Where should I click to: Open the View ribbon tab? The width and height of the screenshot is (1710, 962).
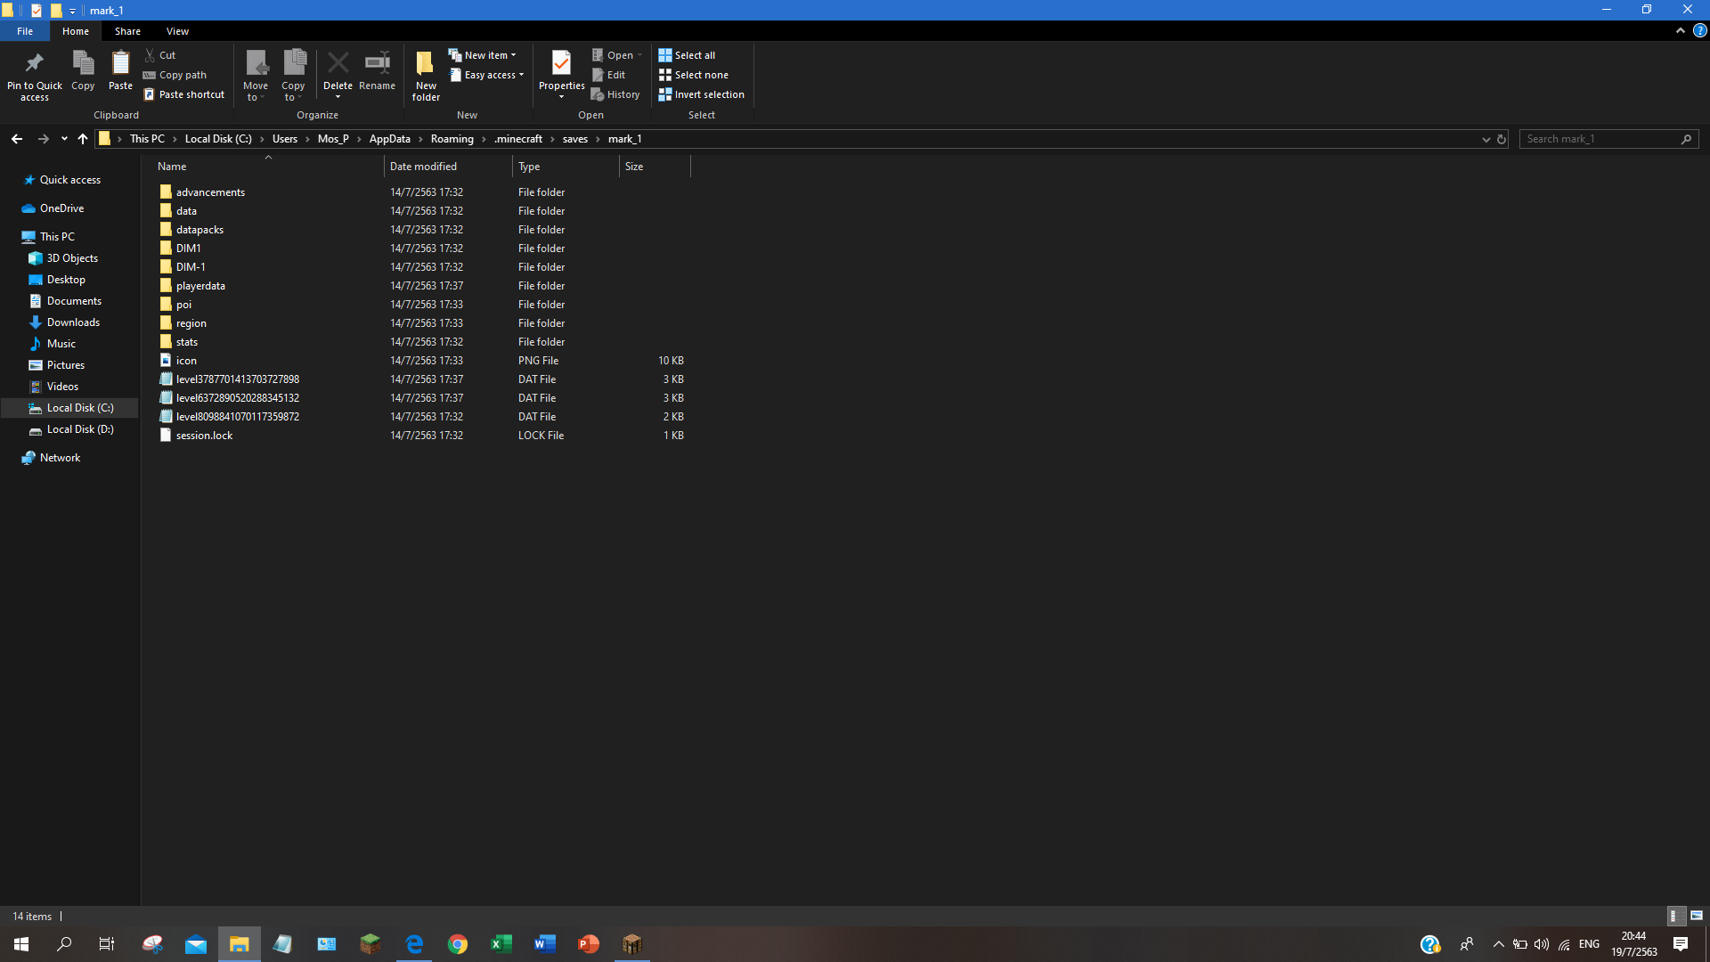click(x=177, y=31)
